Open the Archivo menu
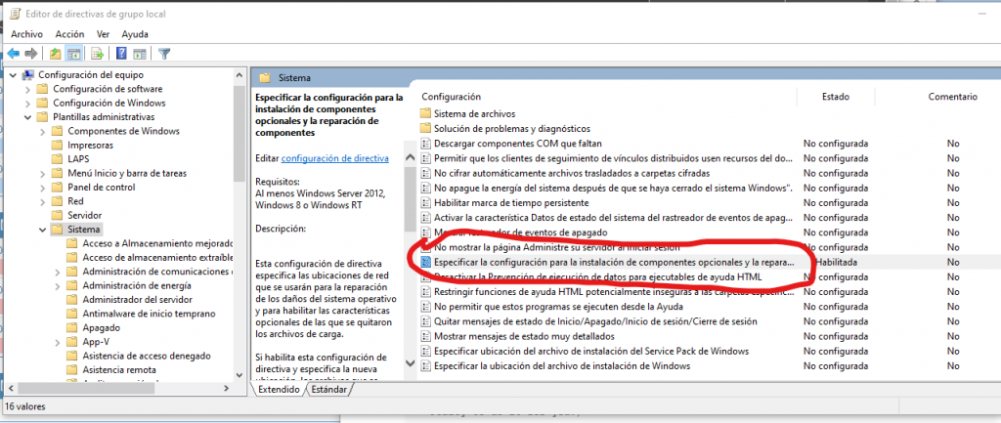1001x423 pixels. tap(26, 33)
